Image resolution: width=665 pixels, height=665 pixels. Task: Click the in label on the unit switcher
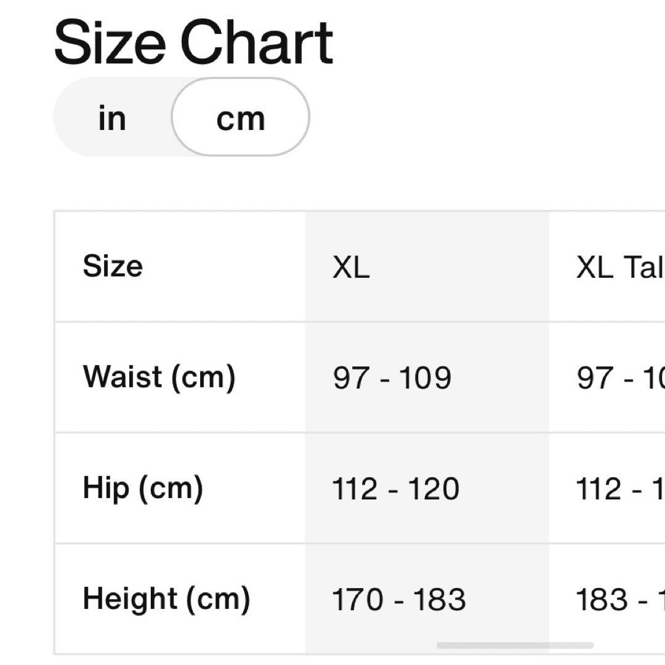coord(112,118)
